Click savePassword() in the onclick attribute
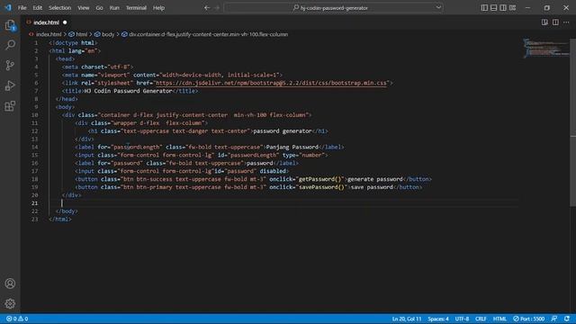The image size is (576, 324). click(x=322, y=187)
